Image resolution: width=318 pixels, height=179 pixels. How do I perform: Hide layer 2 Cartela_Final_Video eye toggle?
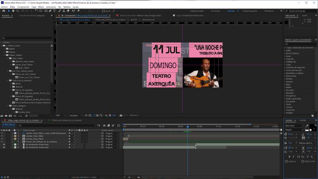click(x=2, y=136)
